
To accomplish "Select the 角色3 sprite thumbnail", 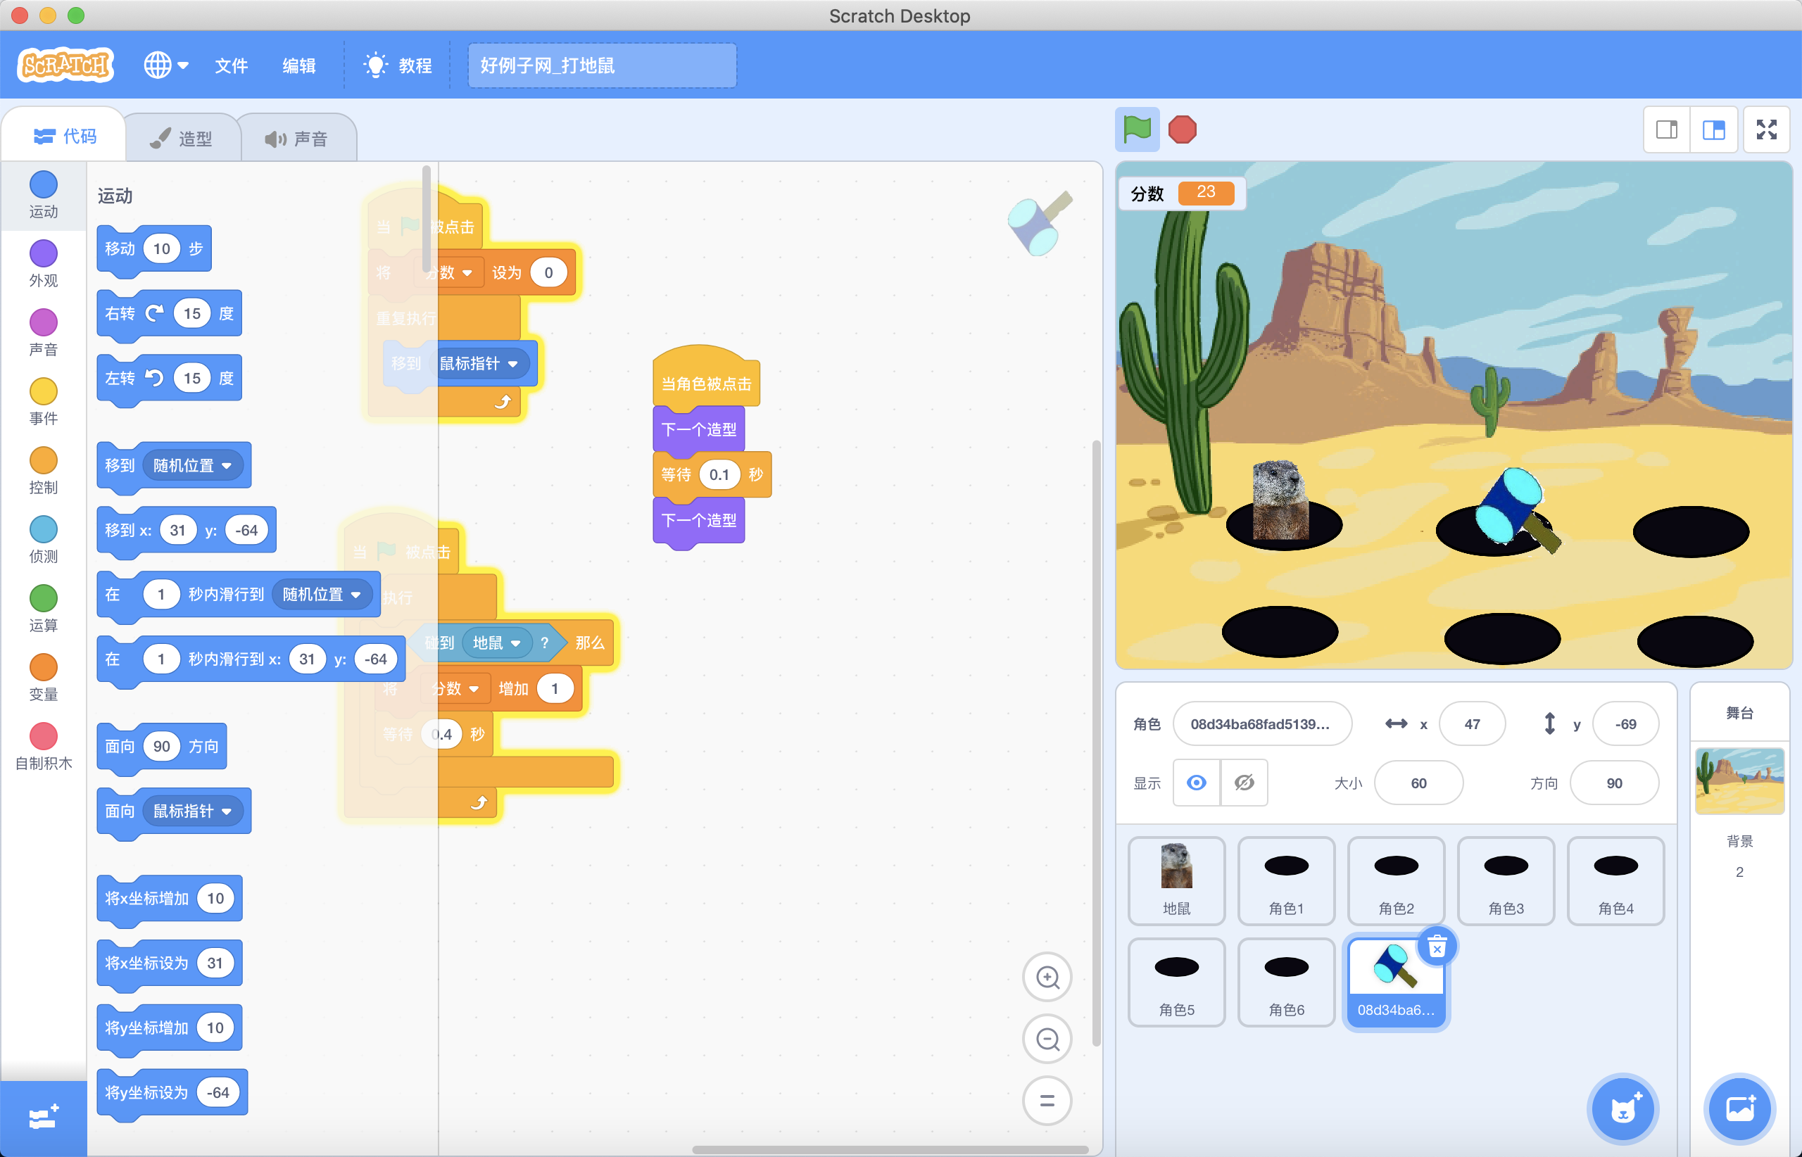I will tap(1505, 880).
